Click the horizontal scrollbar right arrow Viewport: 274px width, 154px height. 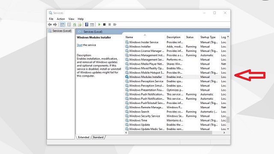(224, 133)
